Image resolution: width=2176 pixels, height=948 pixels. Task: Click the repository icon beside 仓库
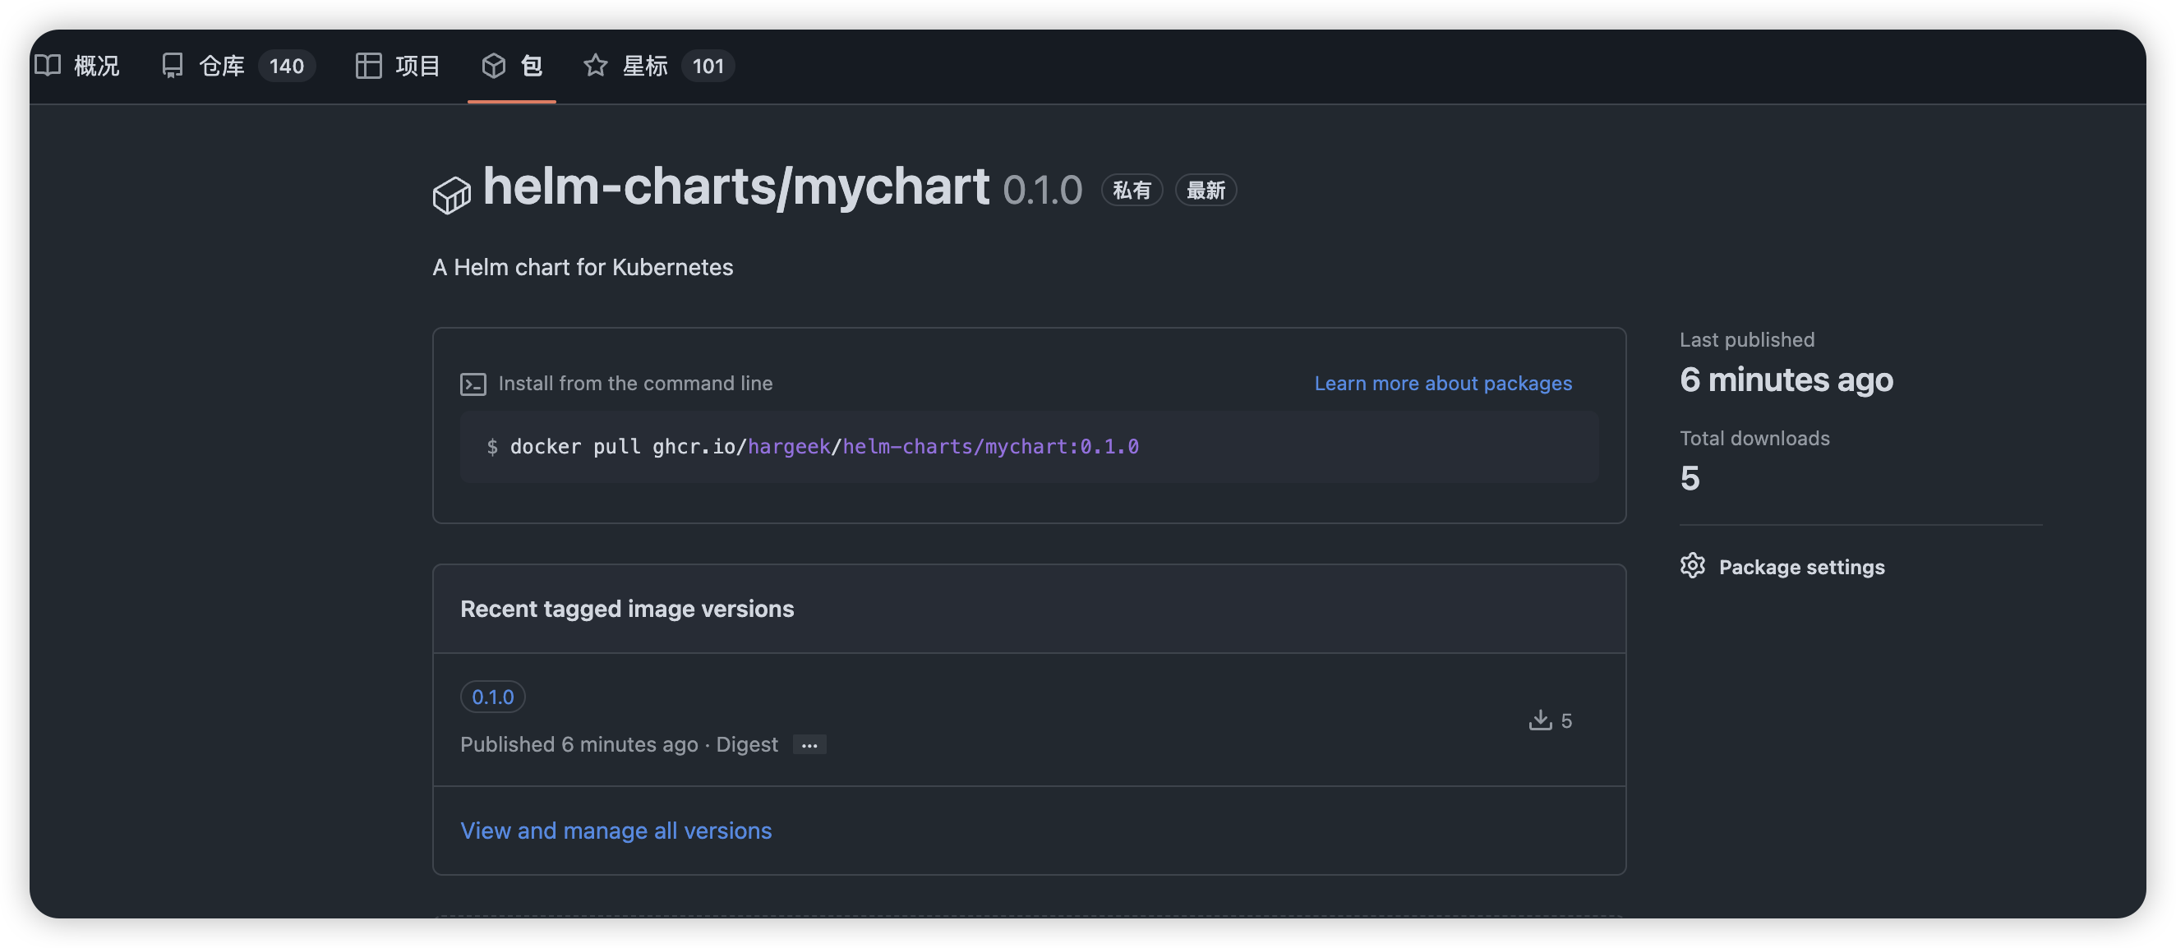point(173,66)
